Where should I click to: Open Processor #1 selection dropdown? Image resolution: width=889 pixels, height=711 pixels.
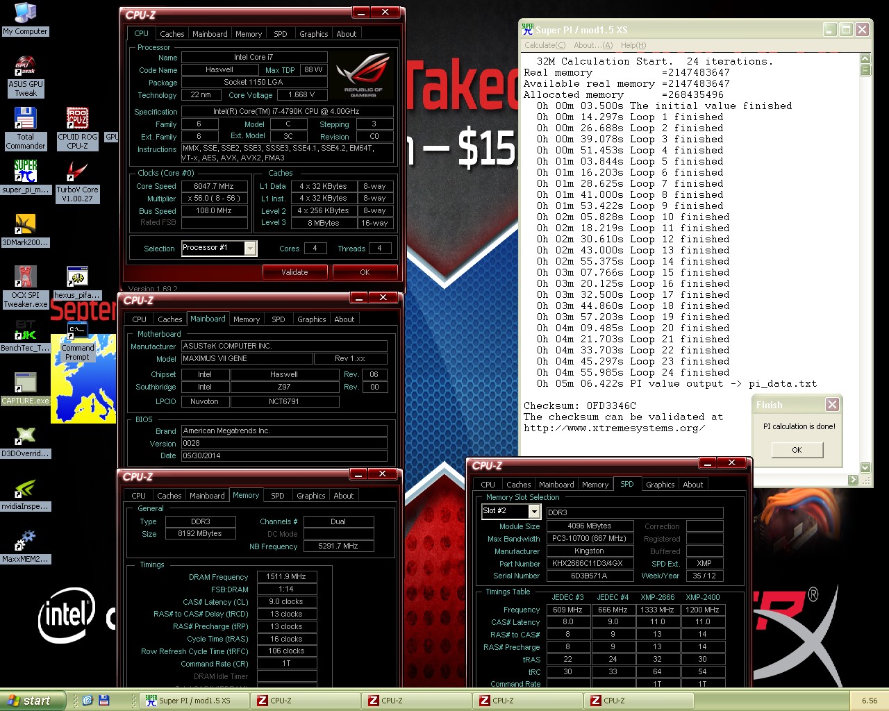pos(250,249)
